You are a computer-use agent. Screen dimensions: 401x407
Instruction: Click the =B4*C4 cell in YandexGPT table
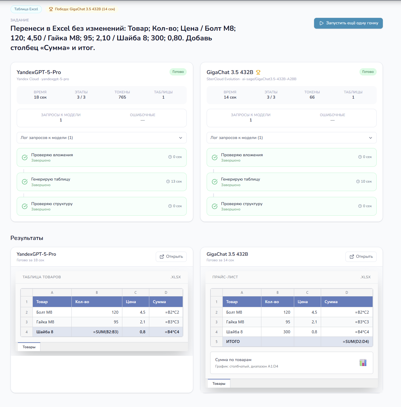pos(166,332)
